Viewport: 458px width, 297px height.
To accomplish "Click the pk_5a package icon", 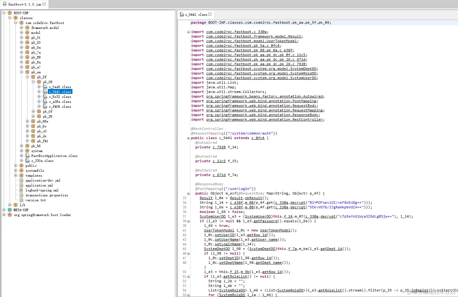I will tap(27, 47).
